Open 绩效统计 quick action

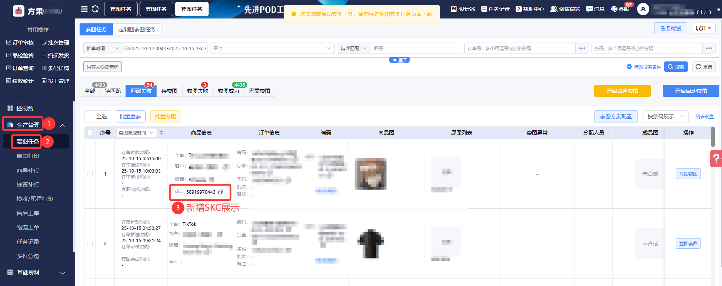(20, 81)
